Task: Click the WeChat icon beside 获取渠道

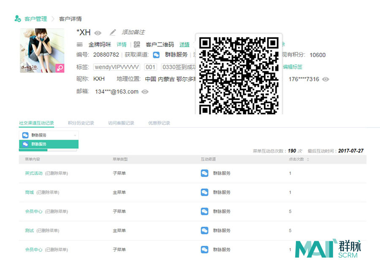Action: [156, 55]
